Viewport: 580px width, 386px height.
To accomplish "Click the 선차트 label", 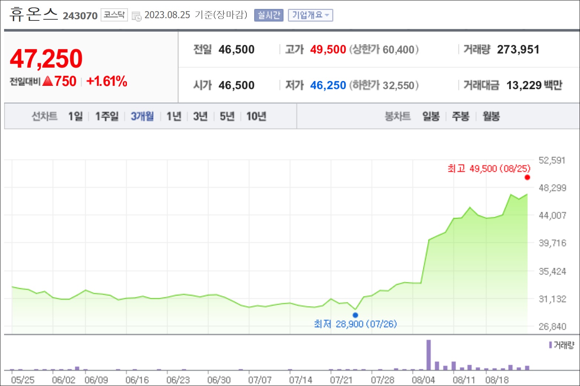I will click(x=45, y=116).
